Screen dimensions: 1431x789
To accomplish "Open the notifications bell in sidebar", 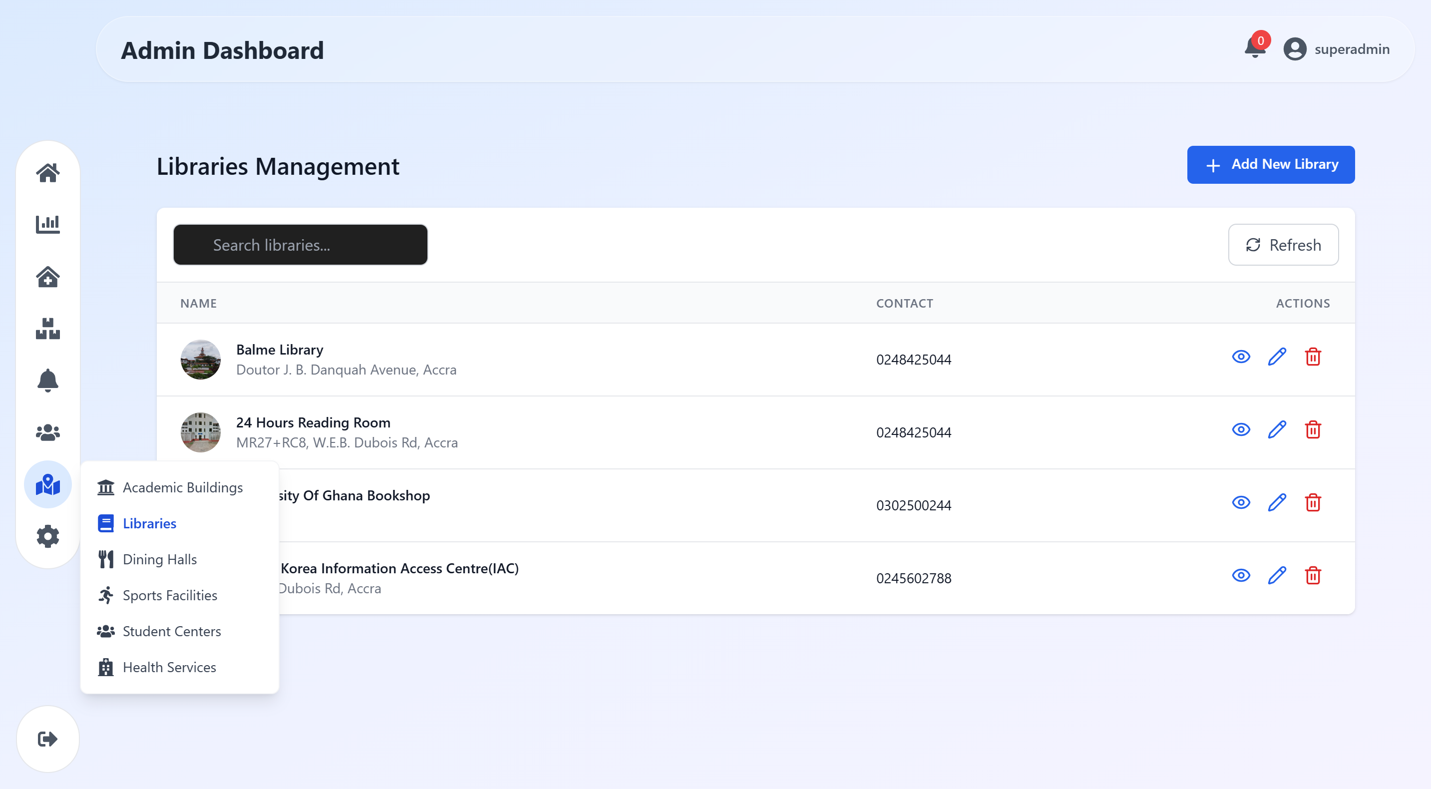I will 48,381.
